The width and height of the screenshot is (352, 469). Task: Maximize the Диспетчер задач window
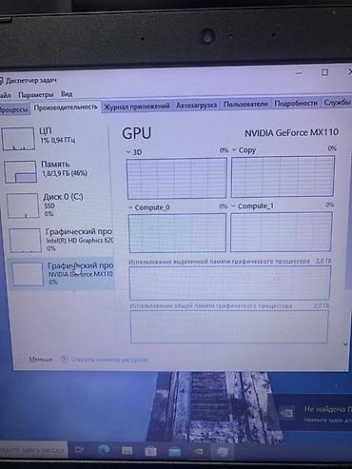tap(324, 72)
